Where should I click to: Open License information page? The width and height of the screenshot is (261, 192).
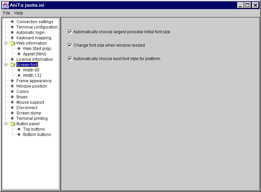pyautogui.click(x=35, y=59)
